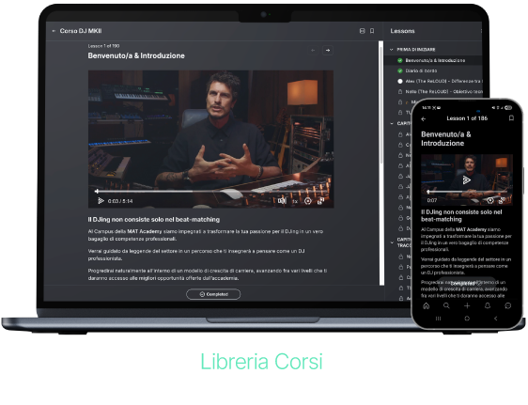Tap bookmark icon on the phone header

[511, 118]
